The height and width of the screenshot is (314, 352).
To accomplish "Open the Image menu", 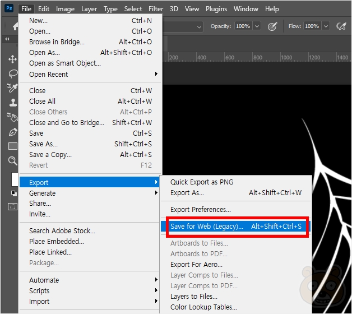I will [x=65, y=9].
